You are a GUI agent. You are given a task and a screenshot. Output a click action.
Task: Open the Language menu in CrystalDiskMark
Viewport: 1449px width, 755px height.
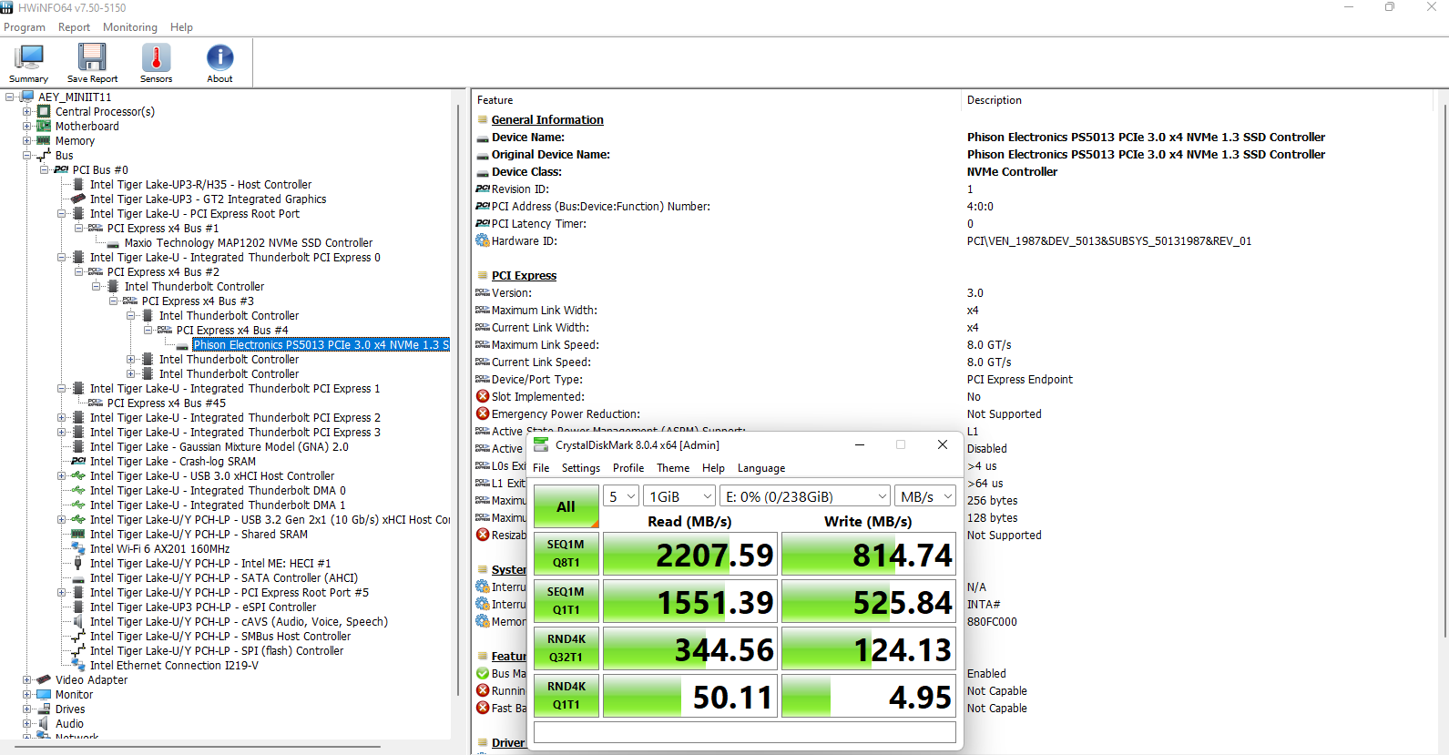761,468
